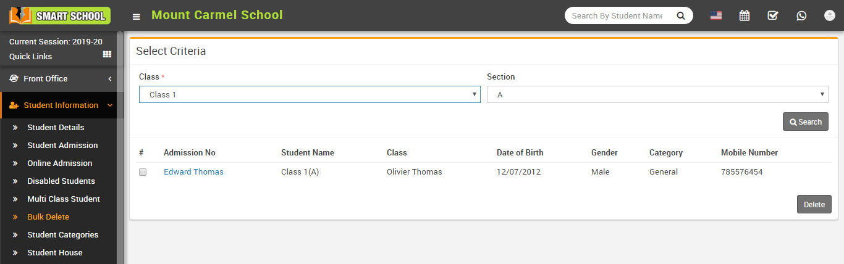The height and width of the screenshot is (264, 844).
Task: Click the hamburger menu toggle icon
Action: tap(136, 17)
